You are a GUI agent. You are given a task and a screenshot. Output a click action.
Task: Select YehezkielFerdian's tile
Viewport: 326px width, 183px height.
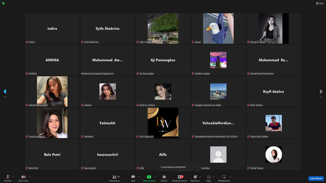tap(219, 123)
